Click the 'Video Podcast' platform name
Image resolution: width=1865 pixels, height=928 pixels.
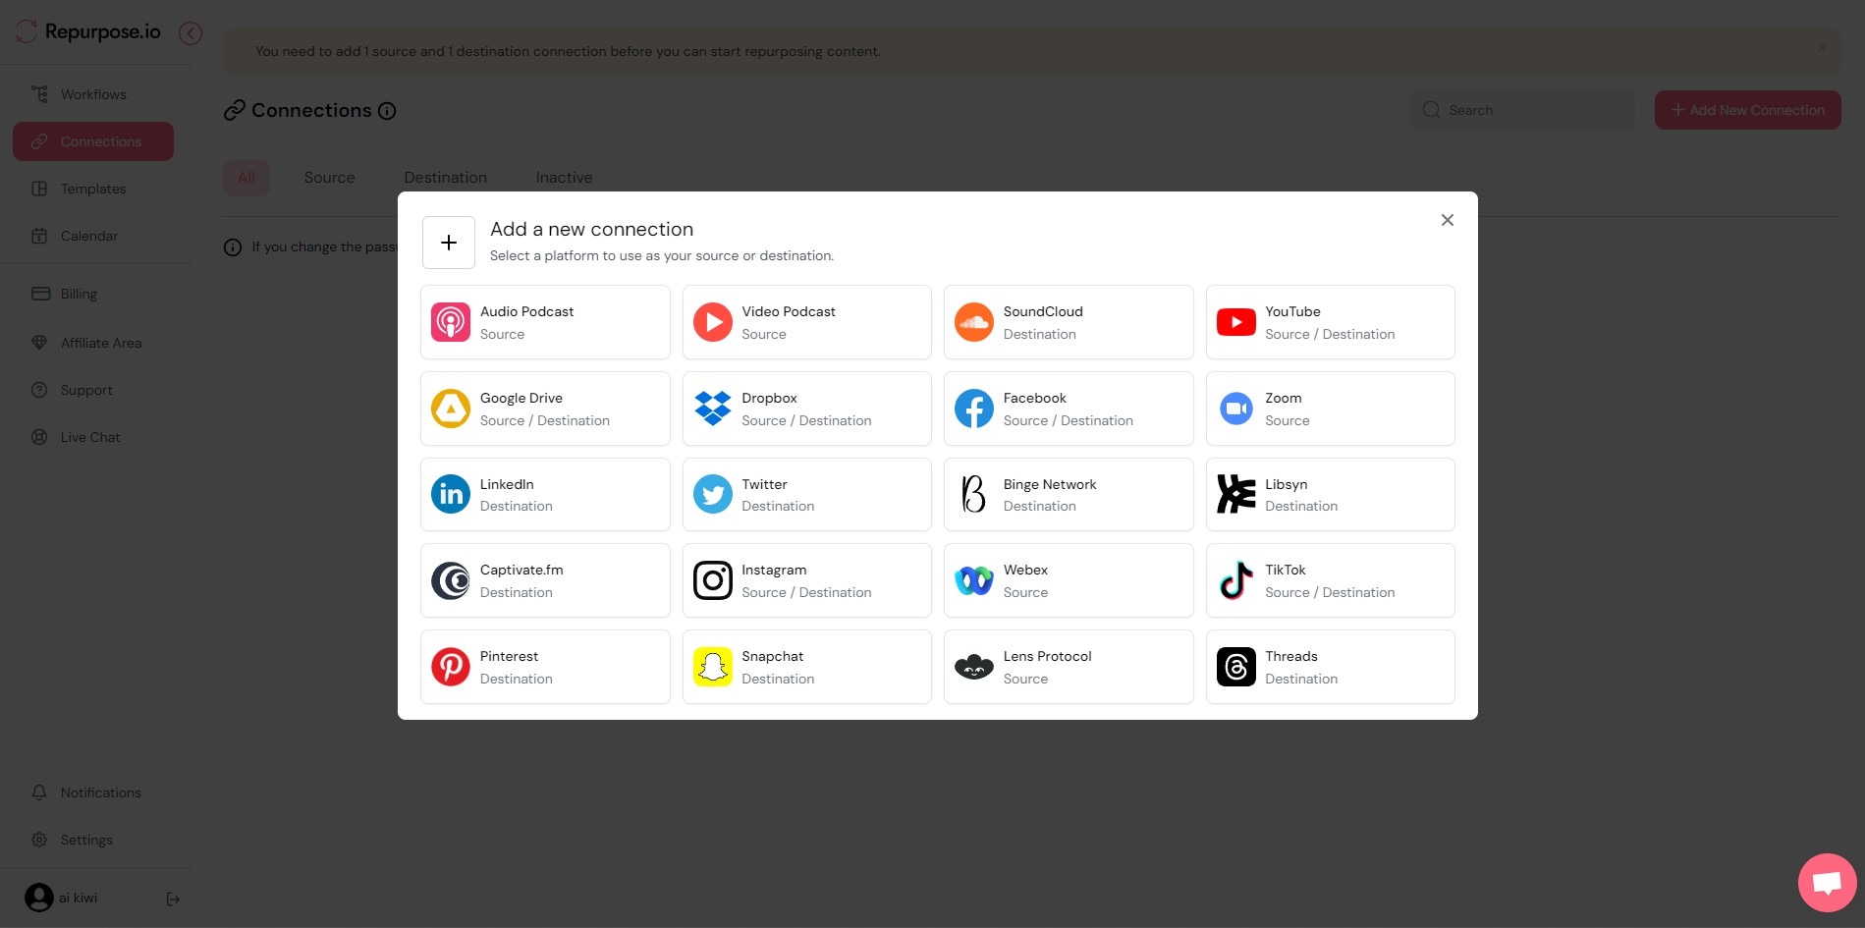click(x=789, y=311)
